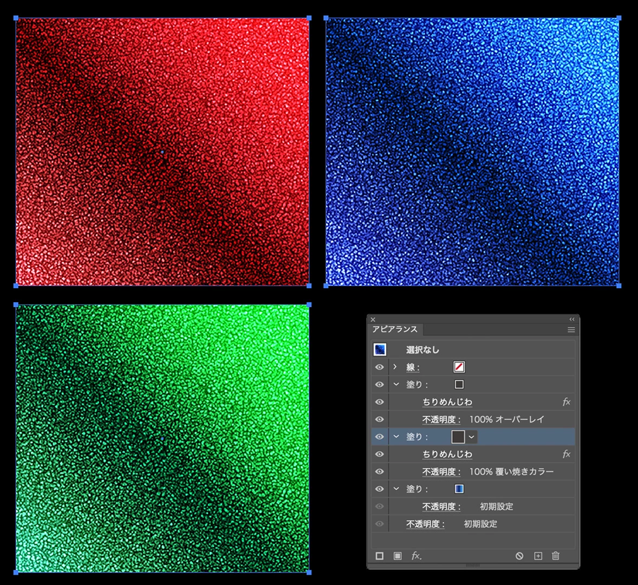This screenshot has height=585, width=638.
Task: Click the 線 label link
Action: pos(413,367)
